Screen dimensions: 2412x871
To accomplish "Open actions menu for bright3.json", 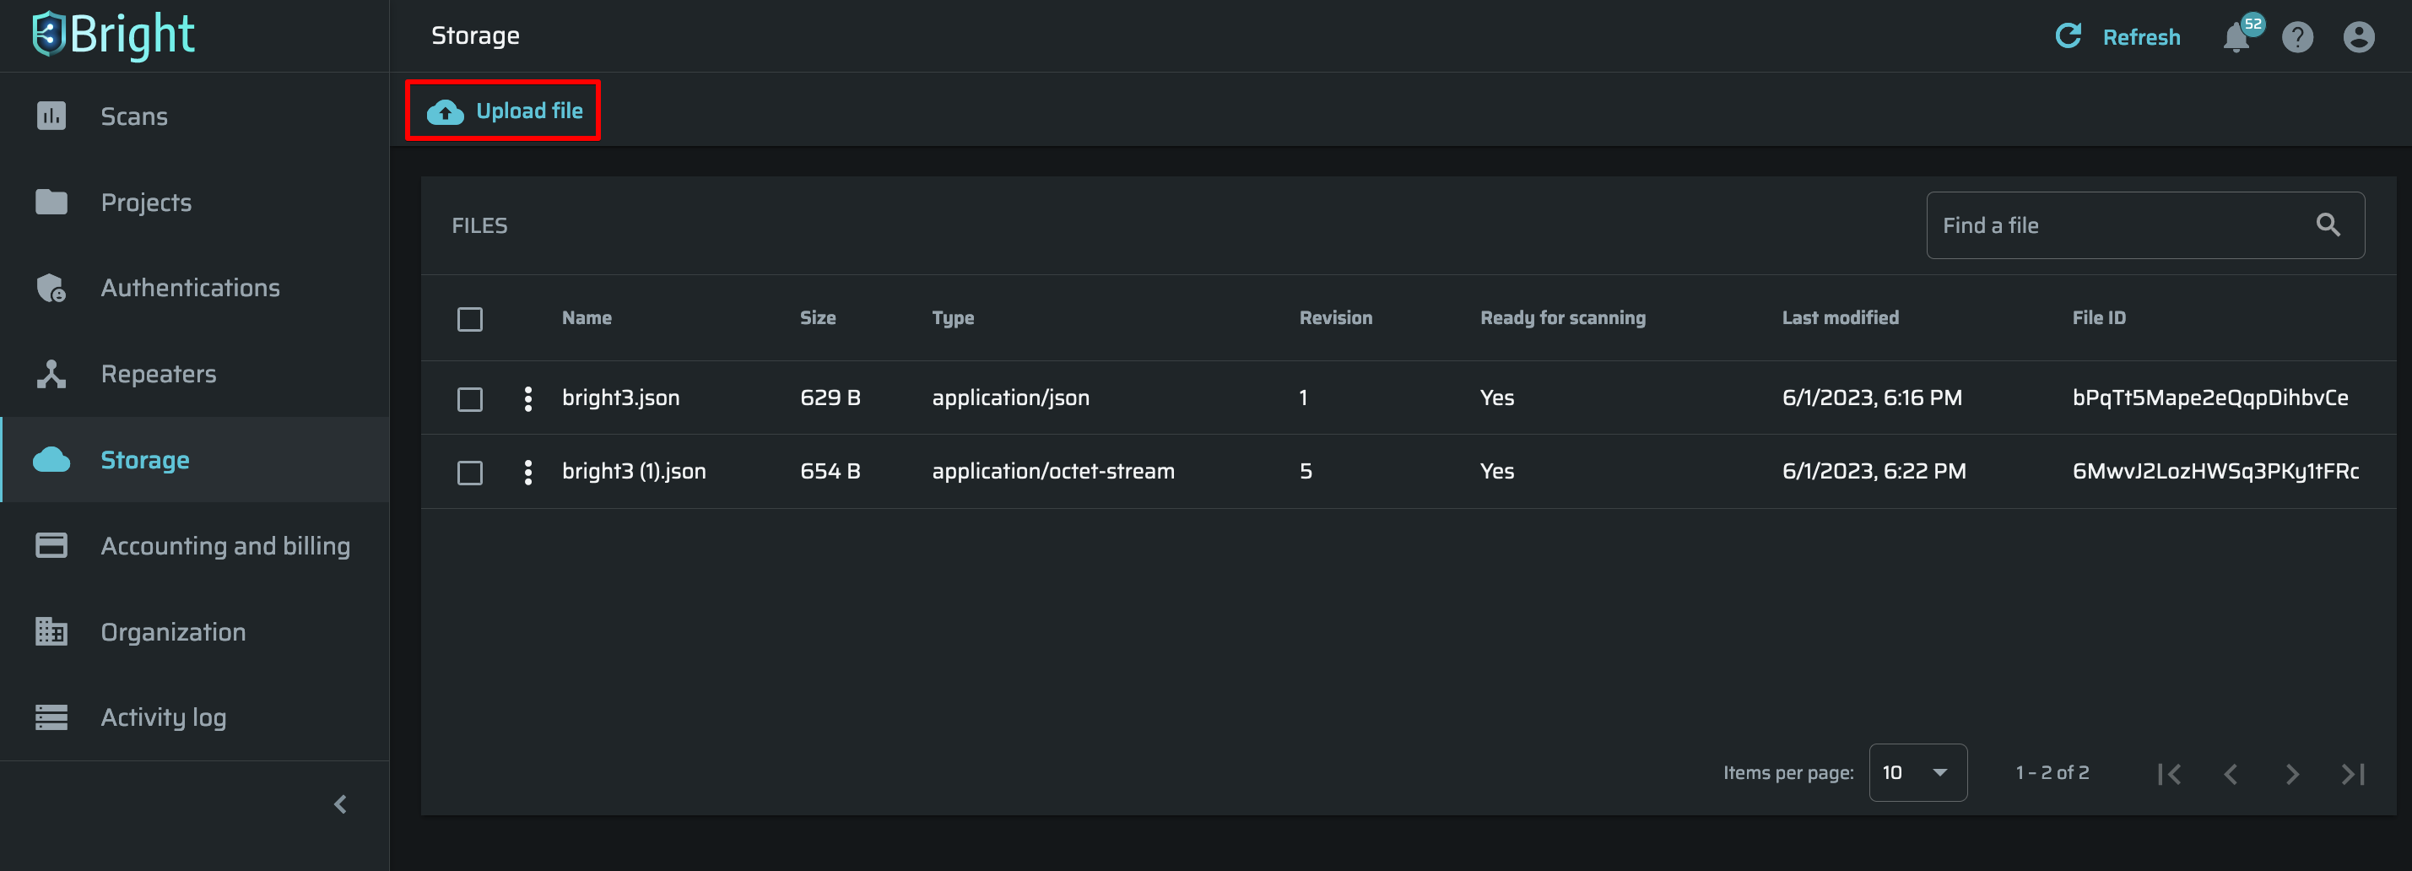I will pyautogui.click(x=528, y=398).
